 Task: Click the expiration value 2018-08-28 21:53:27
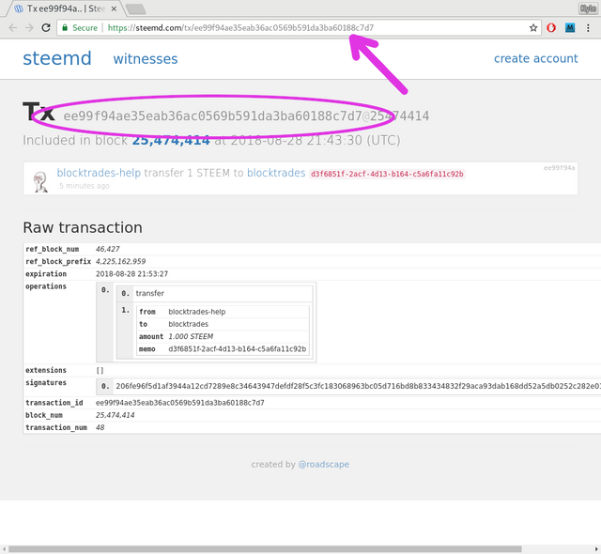131,274
